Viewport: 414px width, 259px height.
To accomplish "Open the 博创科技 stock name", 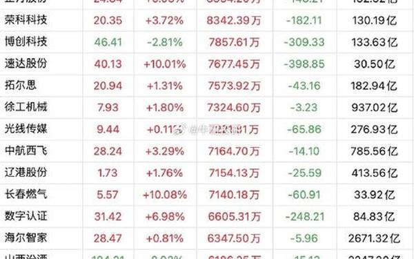I will 26,41.
